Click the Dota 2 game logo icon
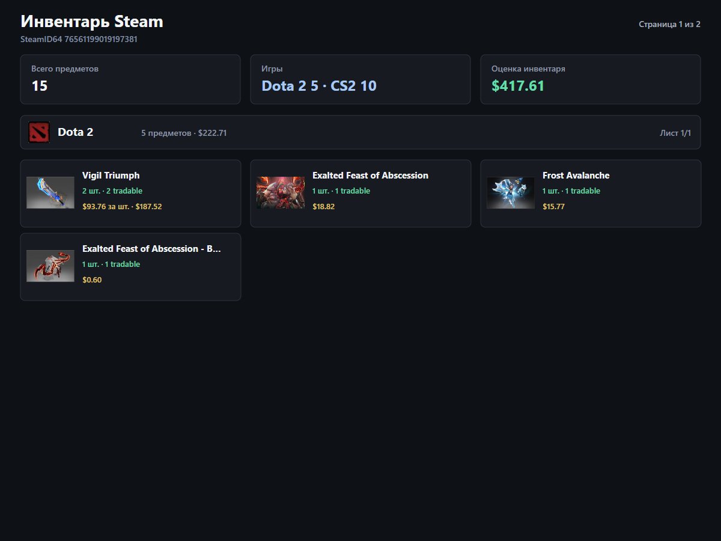Image resolution: width=721 pixels, height=541 pixels. 39,132
